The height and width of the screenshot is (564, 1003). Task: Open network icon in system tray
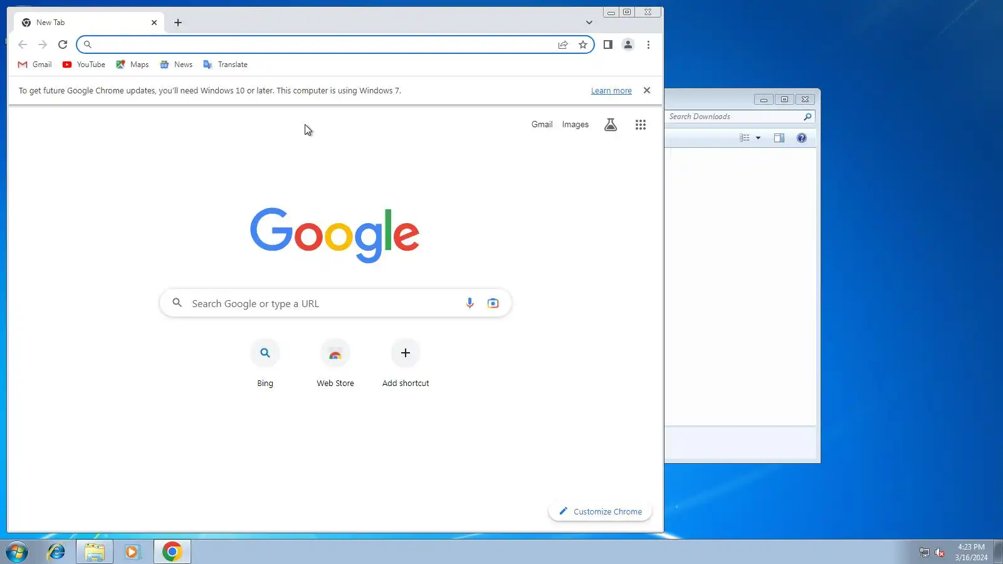pyautogui.click(x=924, y=552)
